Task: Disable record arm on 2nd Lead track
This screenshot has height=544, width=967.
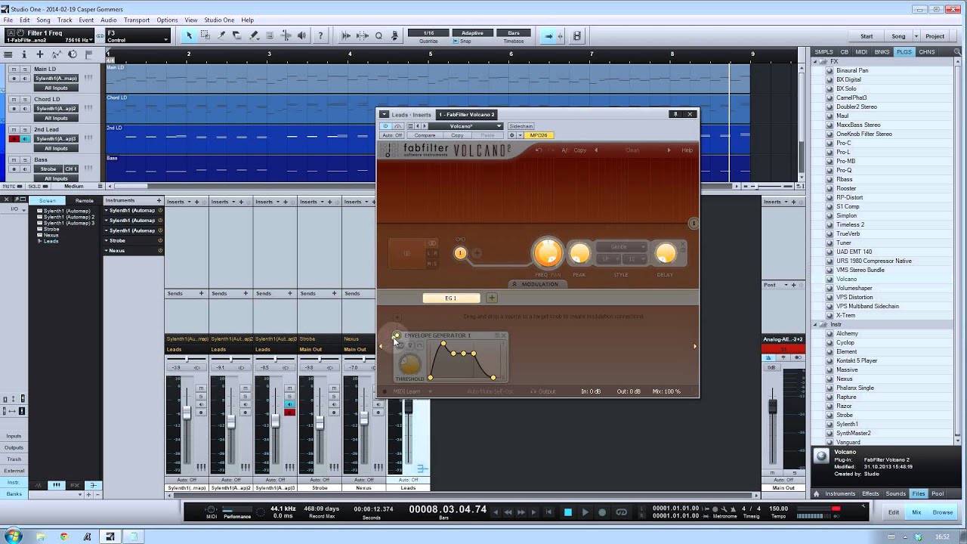Action: 14,139
